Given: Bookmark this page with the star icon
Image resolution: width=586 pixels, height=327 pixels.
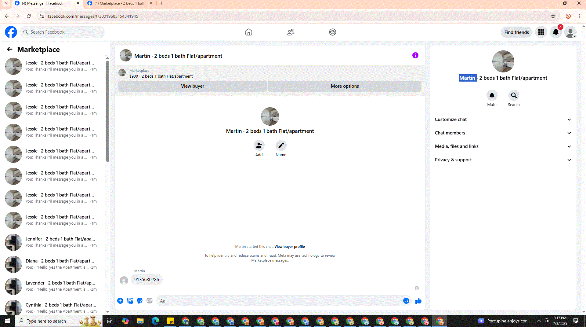Looking at the screenshot, I should tap(553, 16).
